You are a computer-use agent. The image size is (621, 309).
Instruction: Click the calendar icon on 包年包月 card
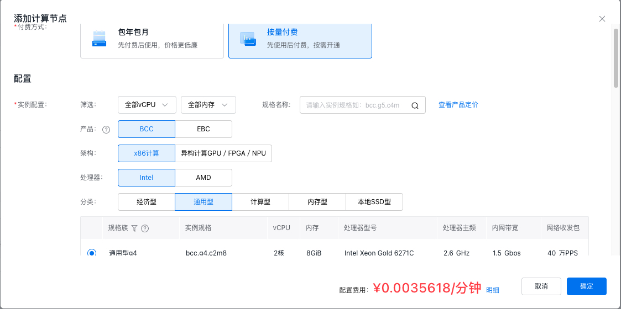pyautogui.click(x=99, y=38)
